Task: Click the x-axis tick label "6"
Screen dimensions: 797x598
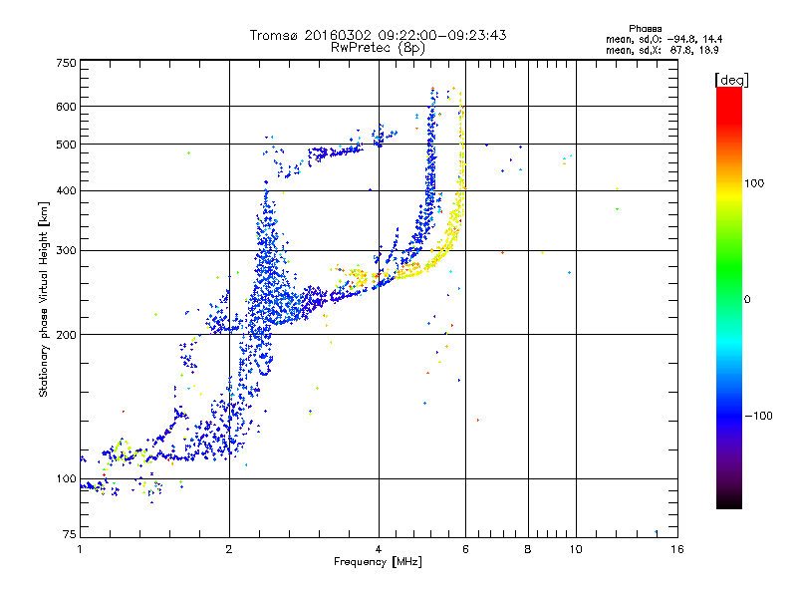Action: (465, 549)
